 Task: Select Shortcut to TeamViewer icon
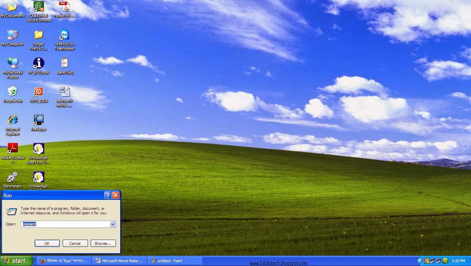point(64,40)
